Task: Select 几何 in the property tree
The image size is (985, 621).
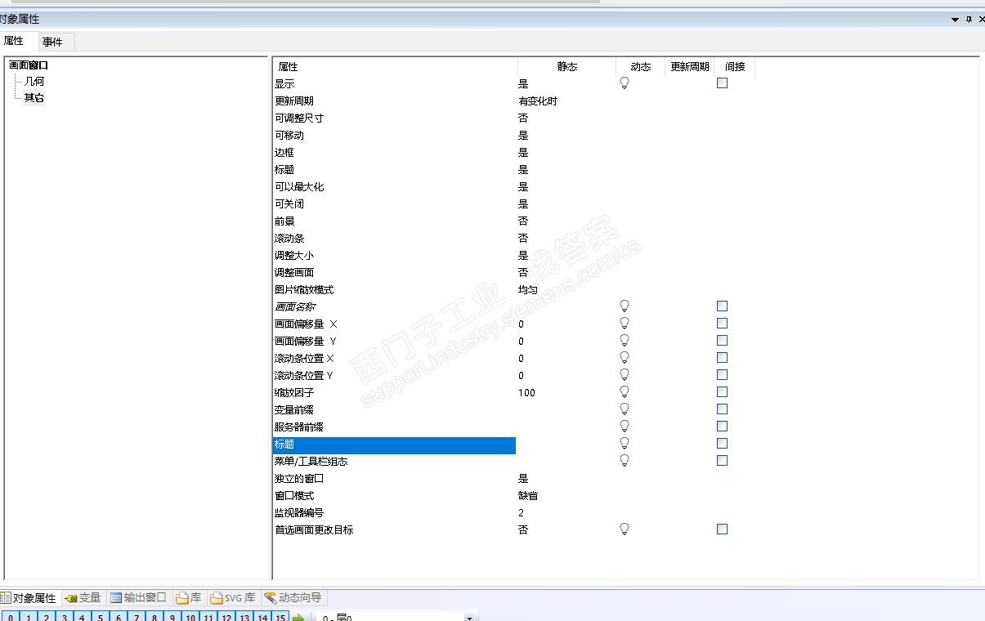Action: point(34,82)
